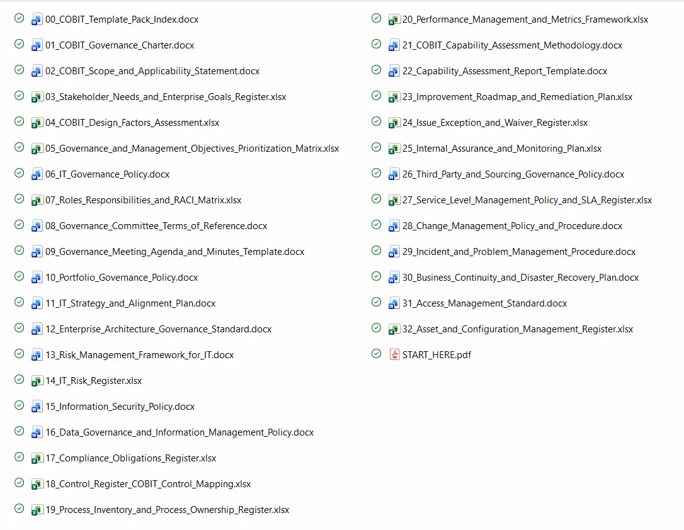Select file name START_HERE.pdf
The height and width of the screenshot is (530, 684).
click(436, 355)
